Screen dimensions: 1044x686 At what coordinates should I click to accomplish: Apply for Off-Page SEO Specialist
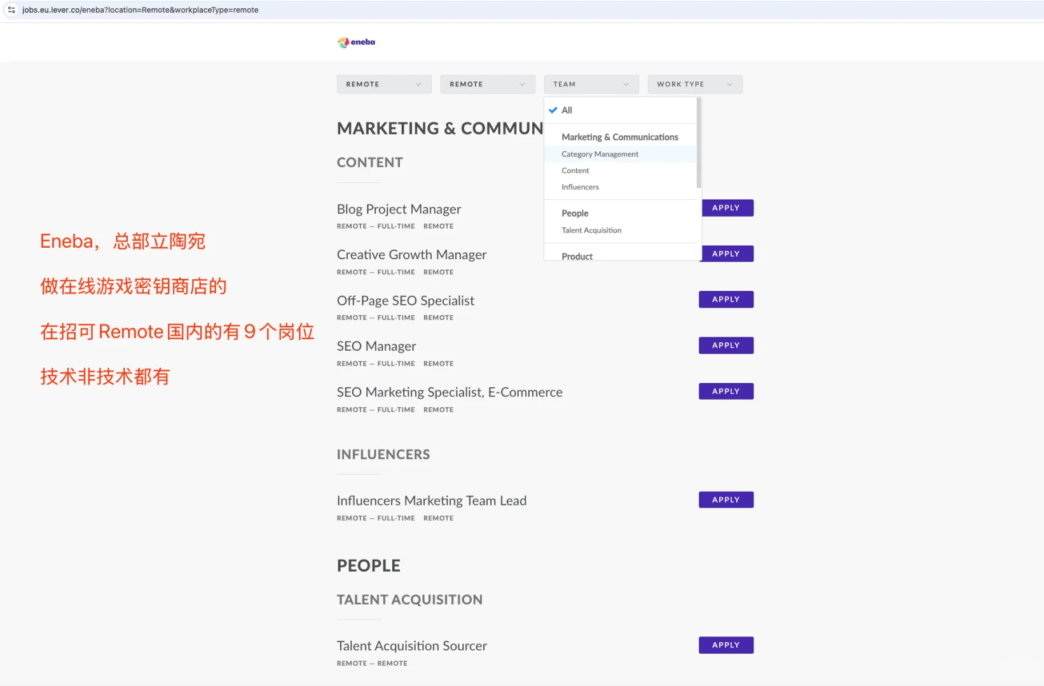[726, 300]
